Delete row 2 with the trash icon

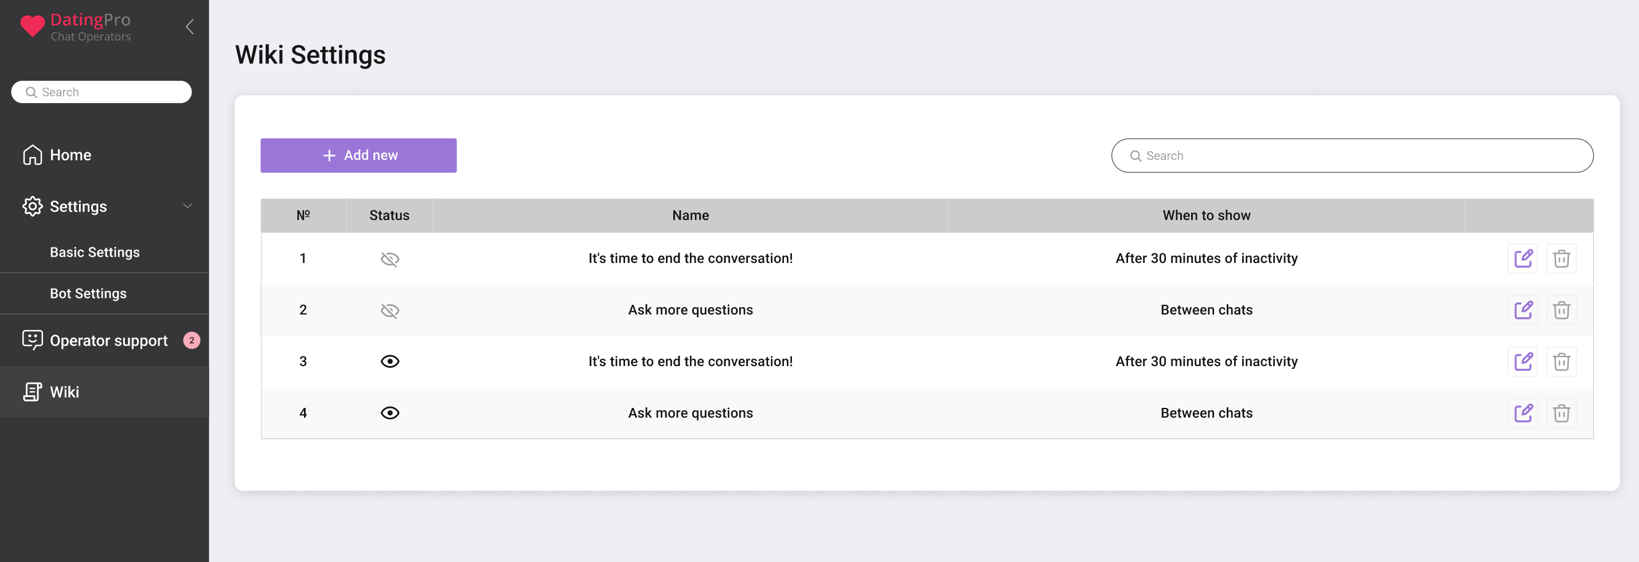(1561, 311)
